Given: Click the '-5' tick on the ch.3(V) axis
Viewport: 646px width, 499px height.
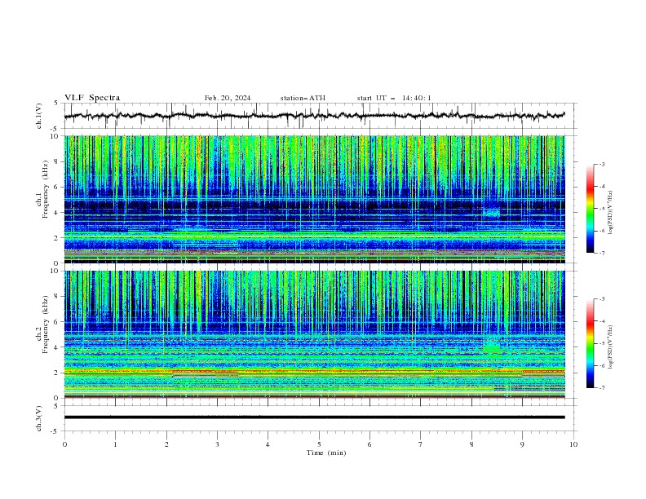Looking at the screenshot, I should (x=55, y=431).
